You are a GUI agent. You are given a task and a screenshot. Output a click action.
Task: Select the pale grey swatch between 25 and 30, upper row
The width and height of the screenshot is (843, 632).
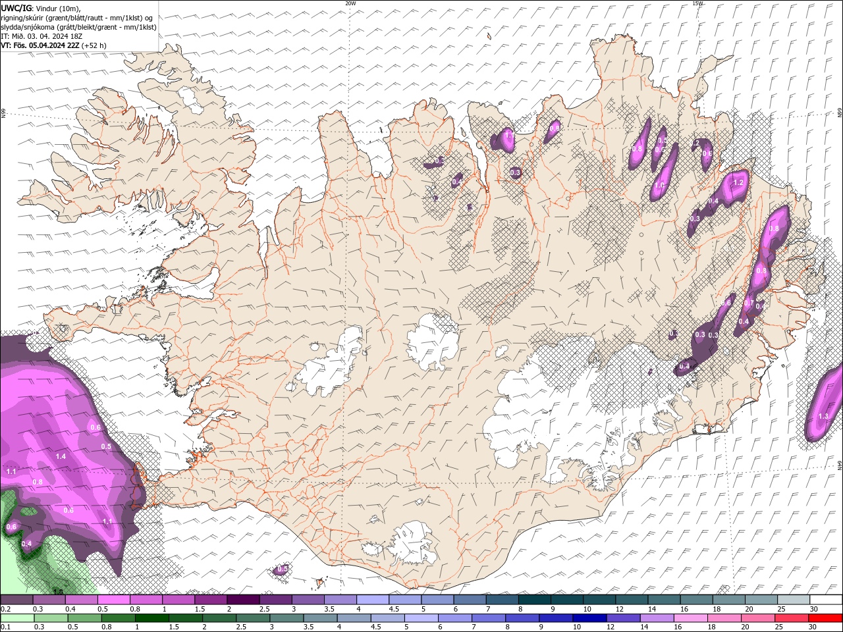tap(793, 600)
